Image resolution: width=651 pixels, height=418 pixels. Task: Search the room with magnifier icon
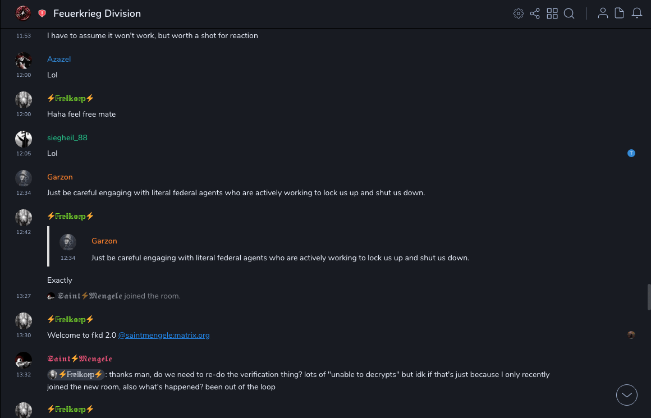coord(569,13)
